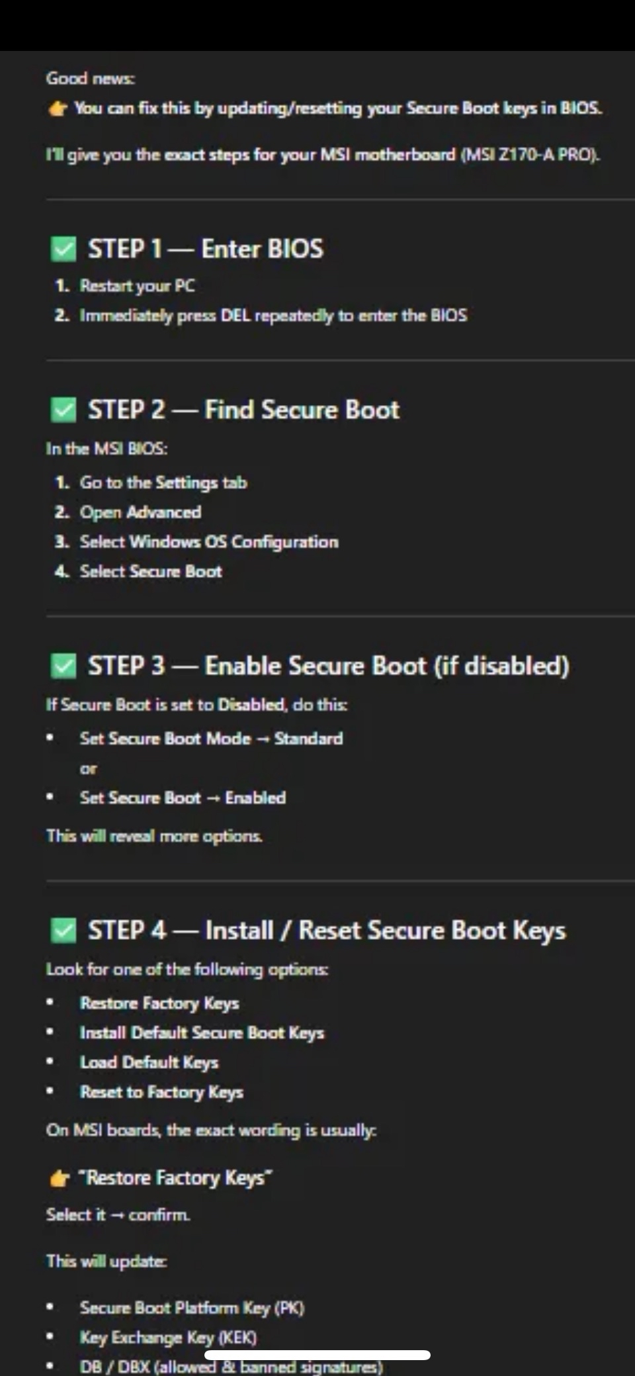Click the "Install Default Secure Boot Keys" bullet

202,1032
